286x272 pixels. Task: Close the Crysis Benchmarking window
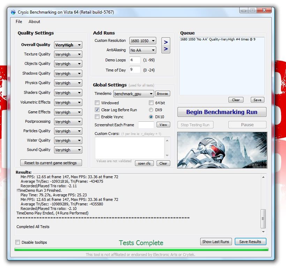click(264, 10)
